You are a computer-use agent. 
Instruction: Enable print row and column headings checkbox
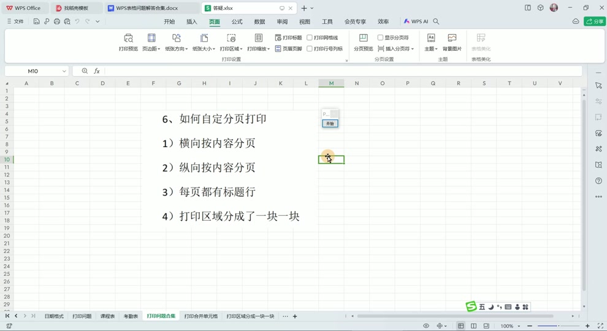pyautogui.click(x=310, y=49)
